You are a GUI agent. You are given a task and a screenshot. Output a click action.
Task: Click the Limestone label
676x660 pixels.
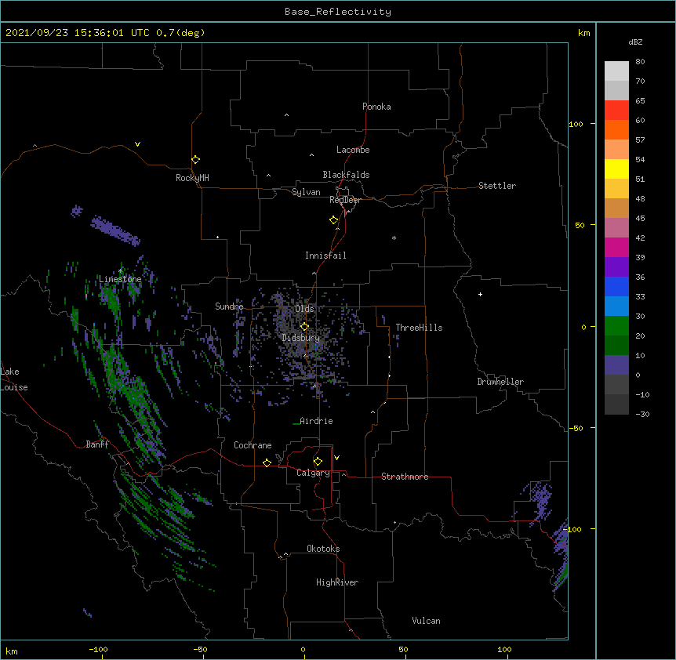(120, 279)
